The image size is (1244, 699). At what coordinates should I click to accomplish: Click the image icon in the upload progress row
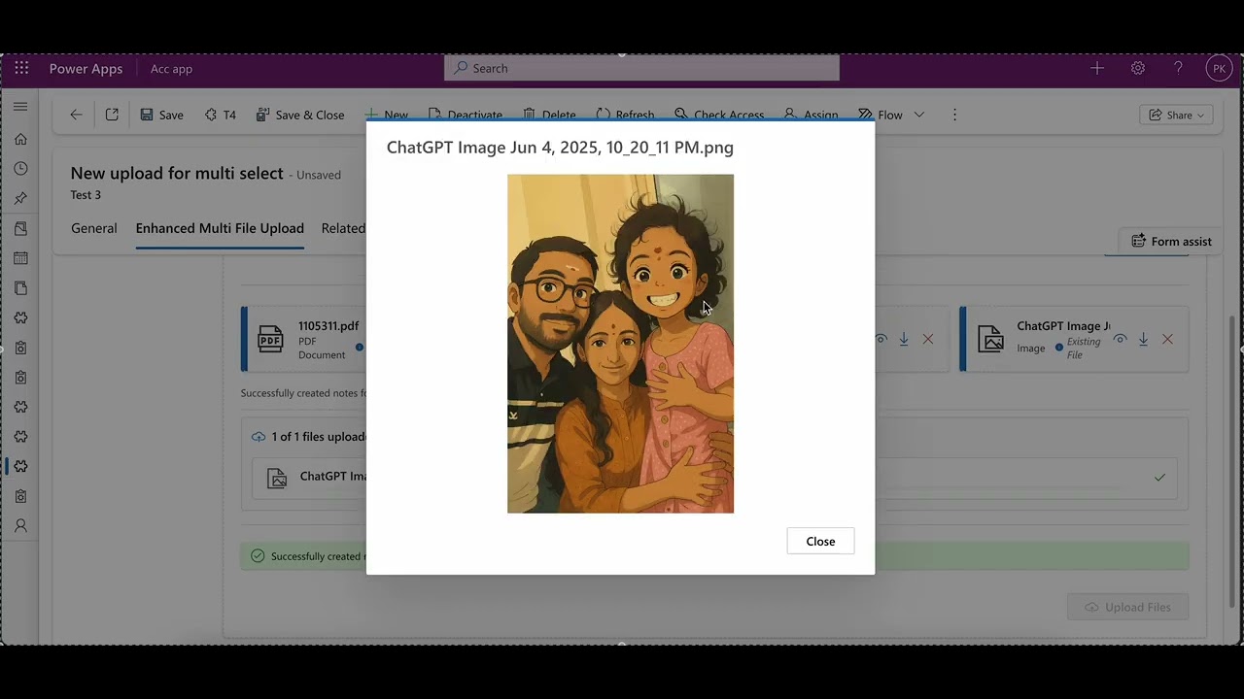tap(278, 478)
